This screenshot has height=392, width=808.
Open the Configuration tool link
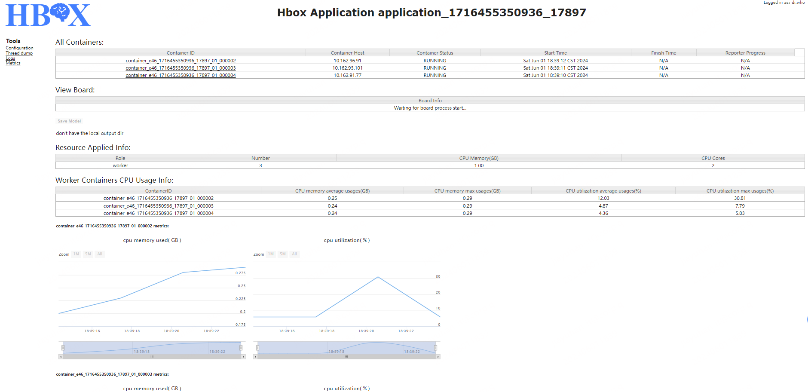point(19,48)
